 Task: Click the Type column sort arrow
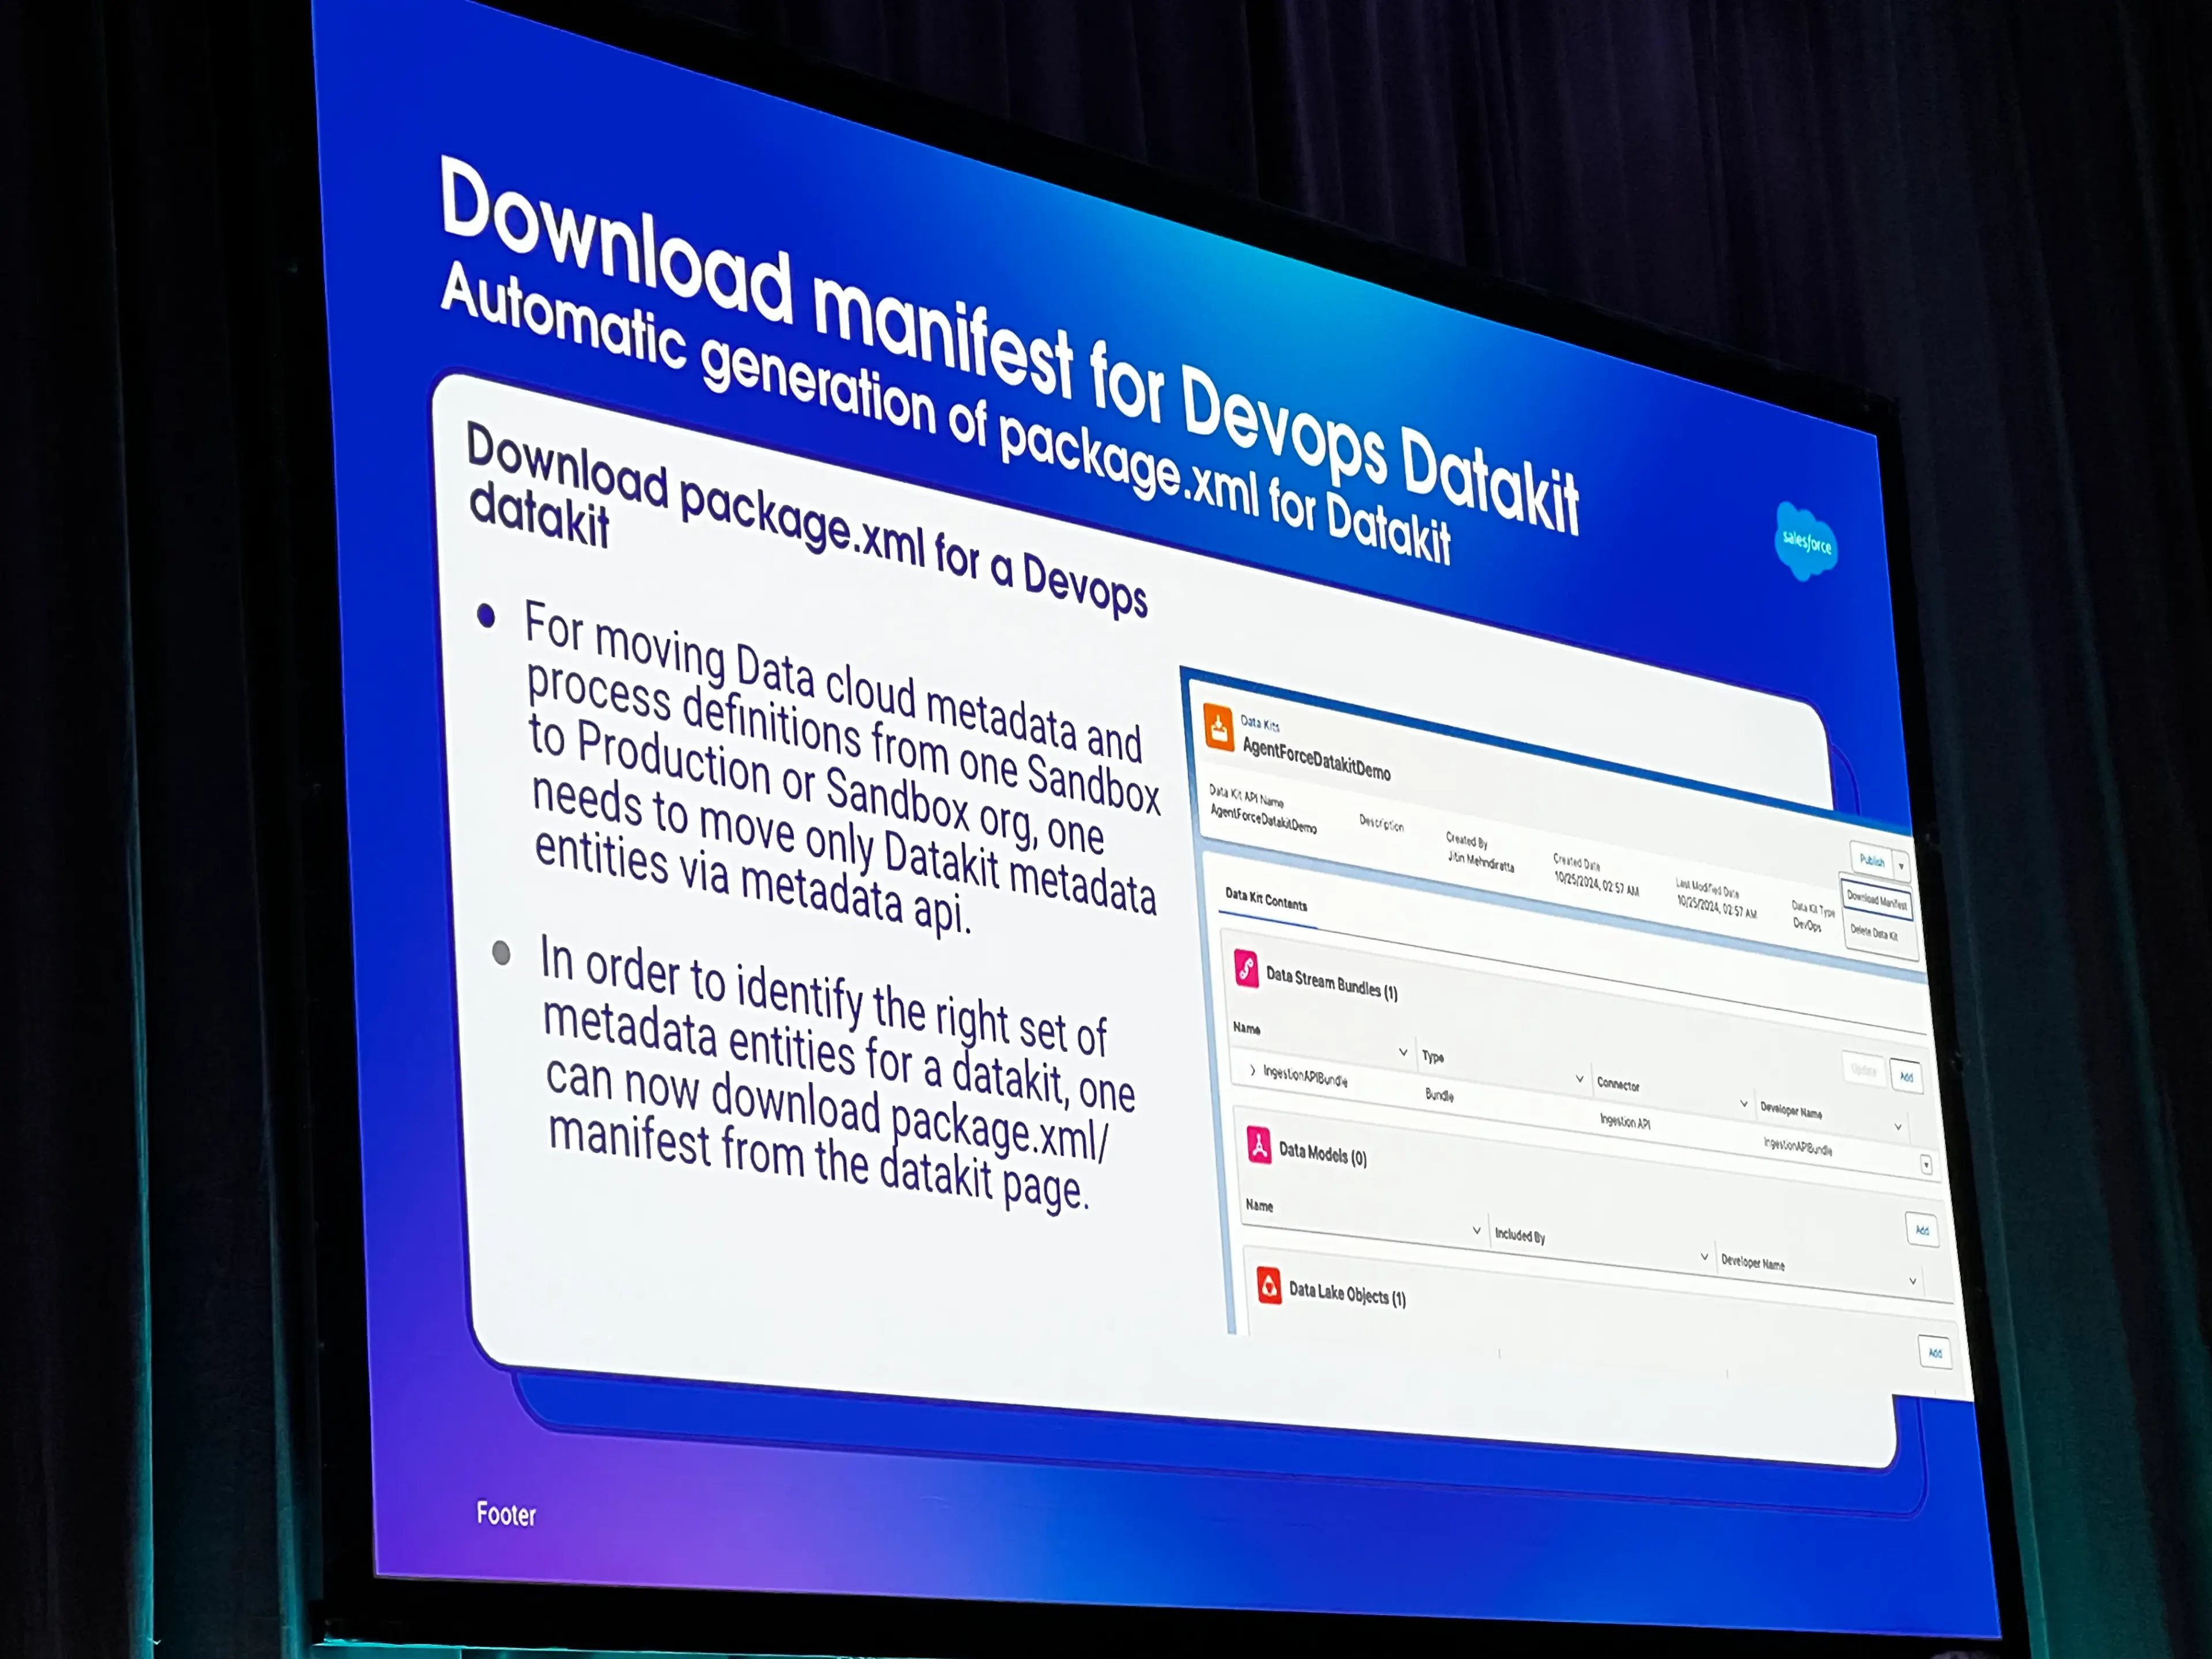1580,1079
